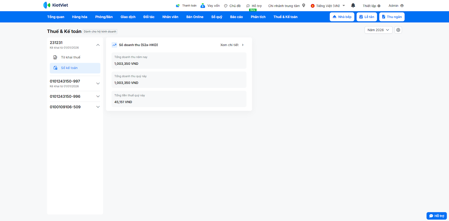
Task: Click the Vay vốn money bag icon
Action: click(203, 6)
